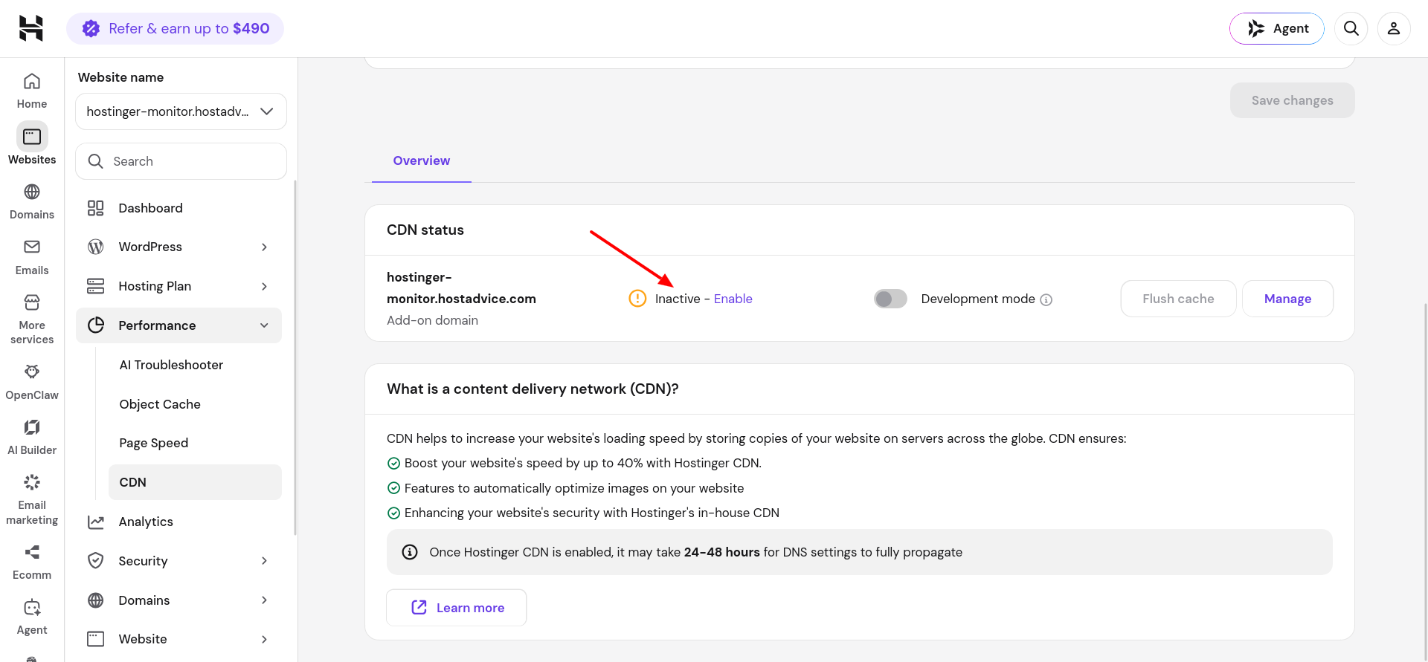Click 'What is a content delivery network (CDN)?' heading

[533, 389]
